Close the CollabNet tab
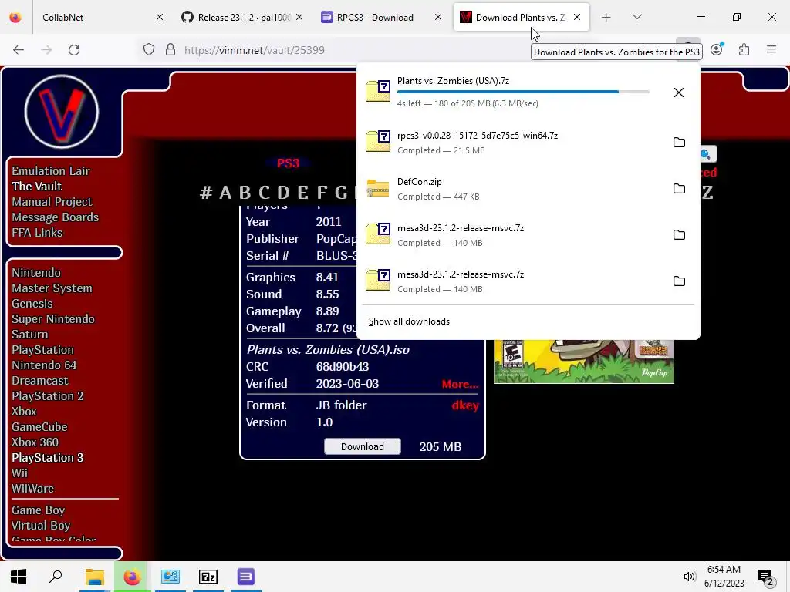Image resolution: width=790 pixels, height=592 pixels. pyautogui.click(x=159, y=18)
